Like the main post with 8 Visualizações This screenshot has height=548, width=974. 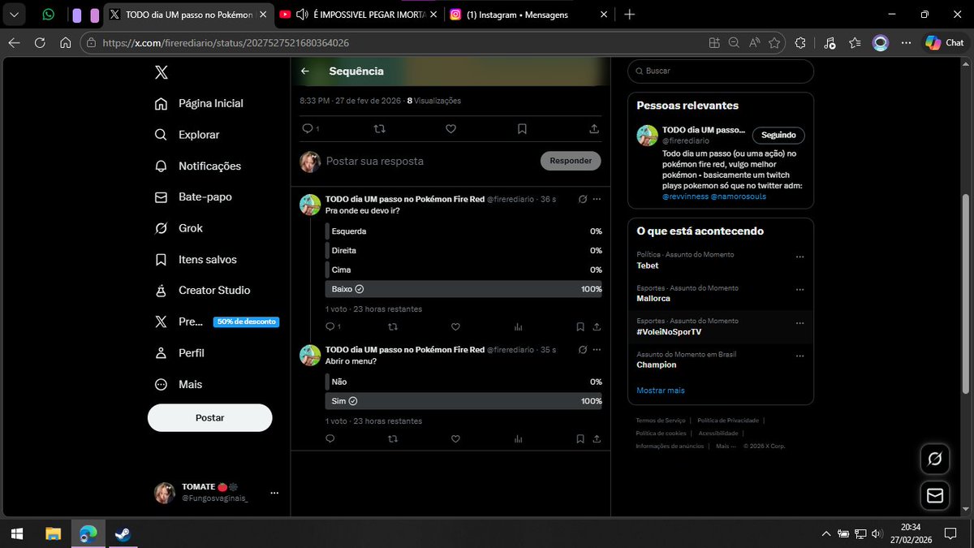click(x=450, y=128)
